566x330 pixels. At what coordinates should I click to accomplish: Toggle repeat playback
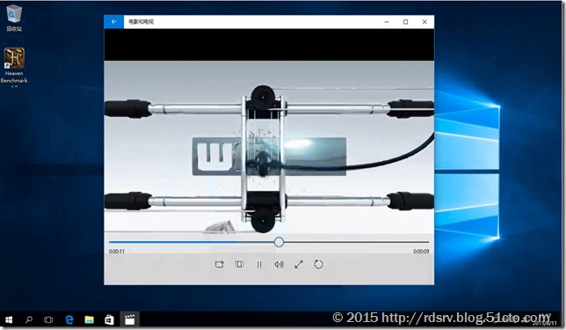[318, 264]
